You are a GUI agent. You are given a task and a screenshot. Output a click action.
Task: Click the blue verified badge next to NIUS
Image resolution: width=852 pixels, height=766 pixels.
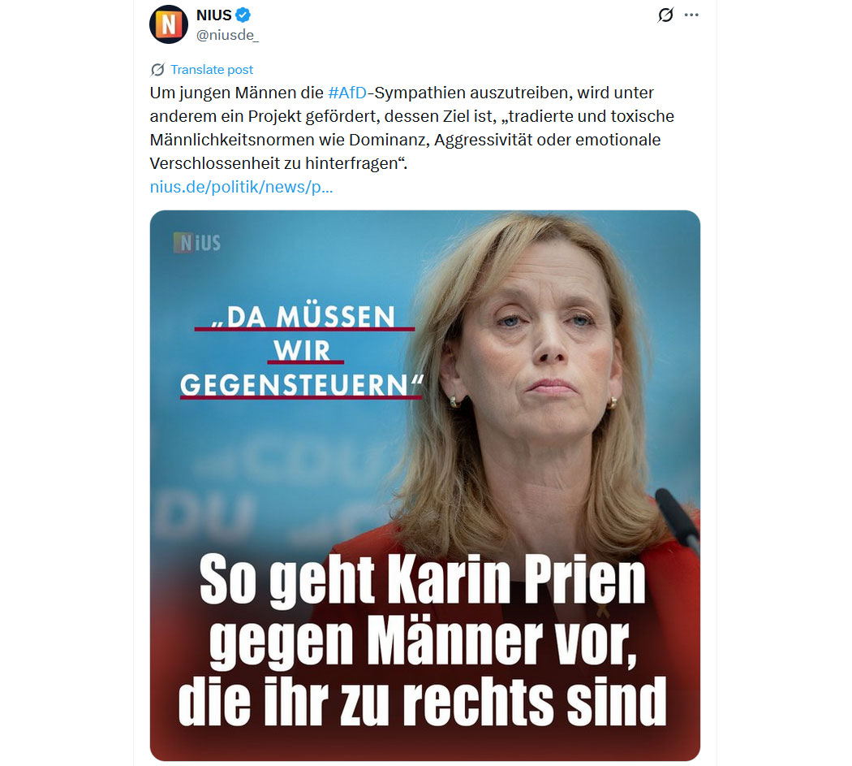243,15
